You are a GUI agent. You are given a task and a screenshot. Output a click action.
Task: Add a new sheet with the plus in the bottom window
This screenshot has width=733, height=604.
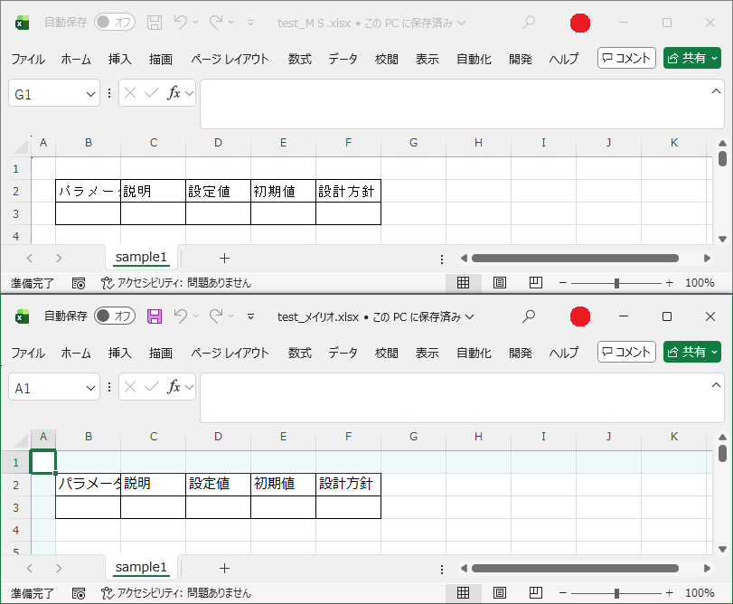click(x=225, y=568)
